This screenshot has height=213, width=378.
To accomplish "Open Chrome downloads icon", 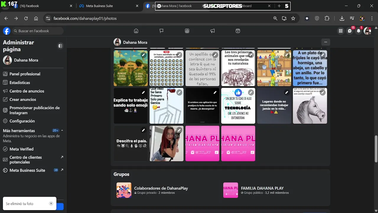I will [342, 18].
